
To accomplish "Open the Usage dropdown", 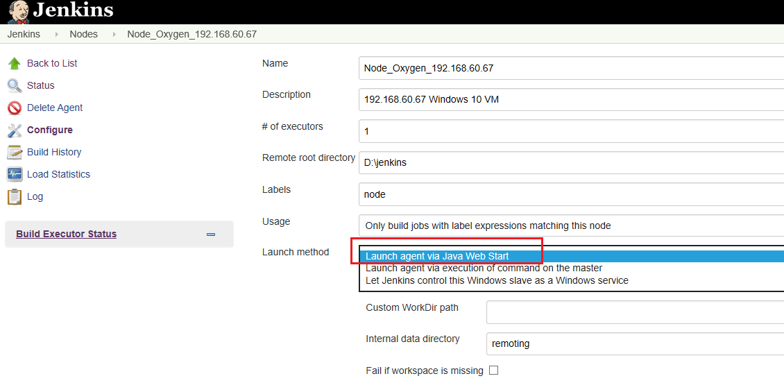I will 571,225.
